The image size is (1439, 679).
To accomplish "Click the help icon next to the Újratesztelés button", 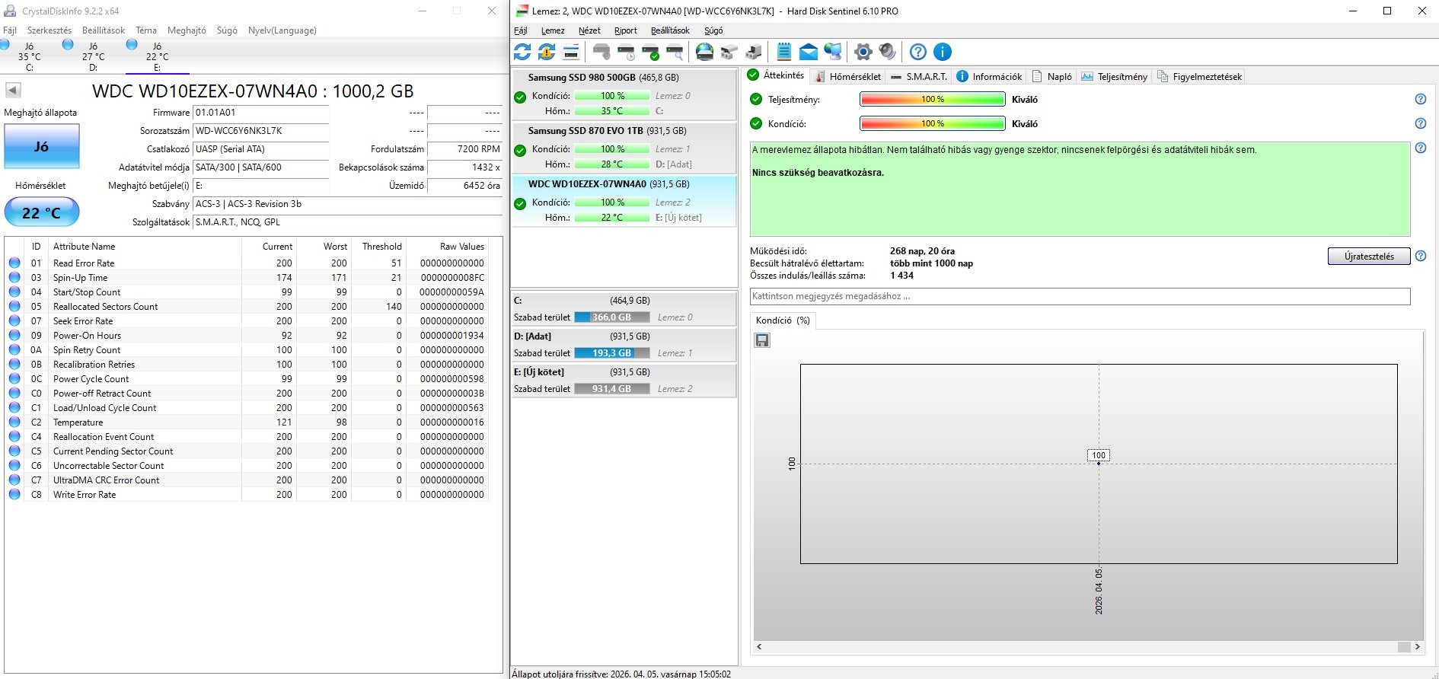I will 1420,256.
